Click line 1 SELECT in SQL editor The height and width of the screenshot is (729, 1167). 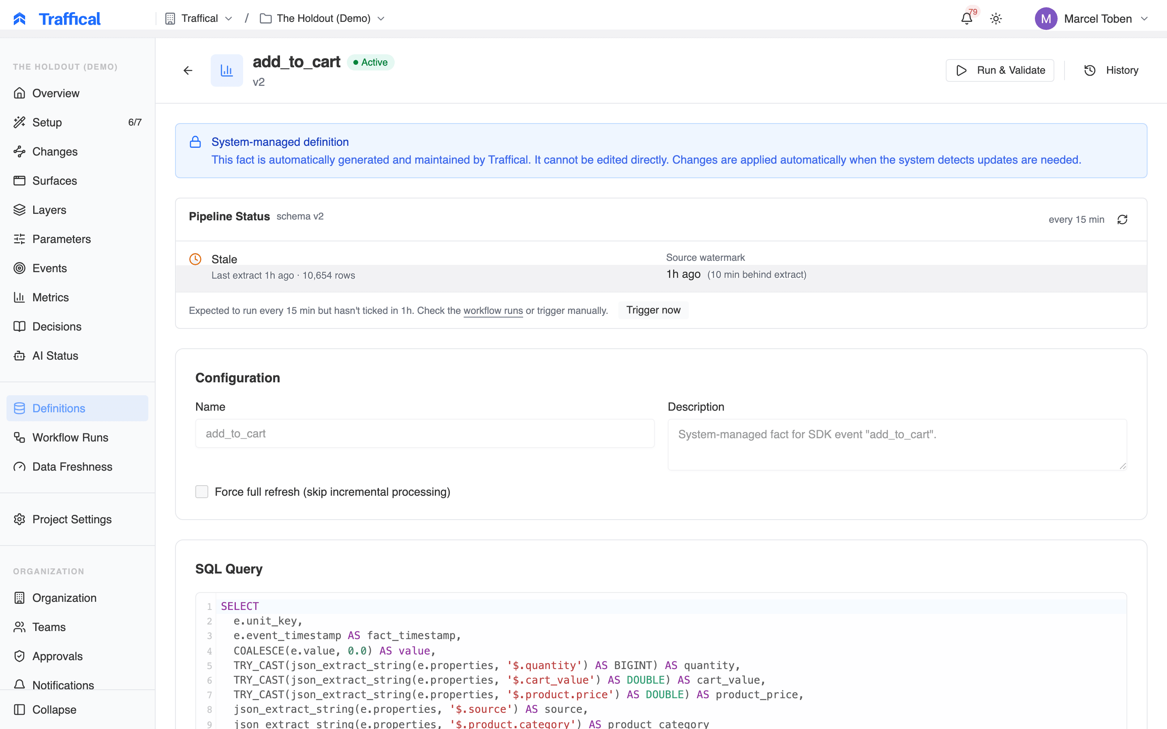(x=239, y=606)
